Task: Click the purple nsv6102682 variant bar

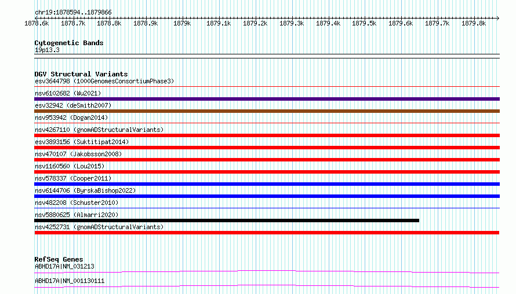Action: 267,99
